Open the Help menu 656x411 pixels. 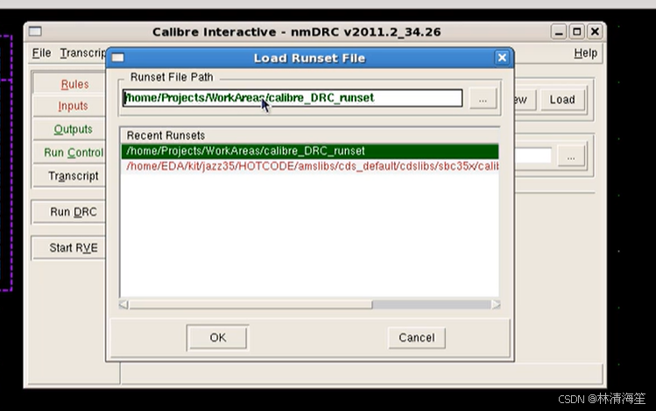(x=585, y=53)
